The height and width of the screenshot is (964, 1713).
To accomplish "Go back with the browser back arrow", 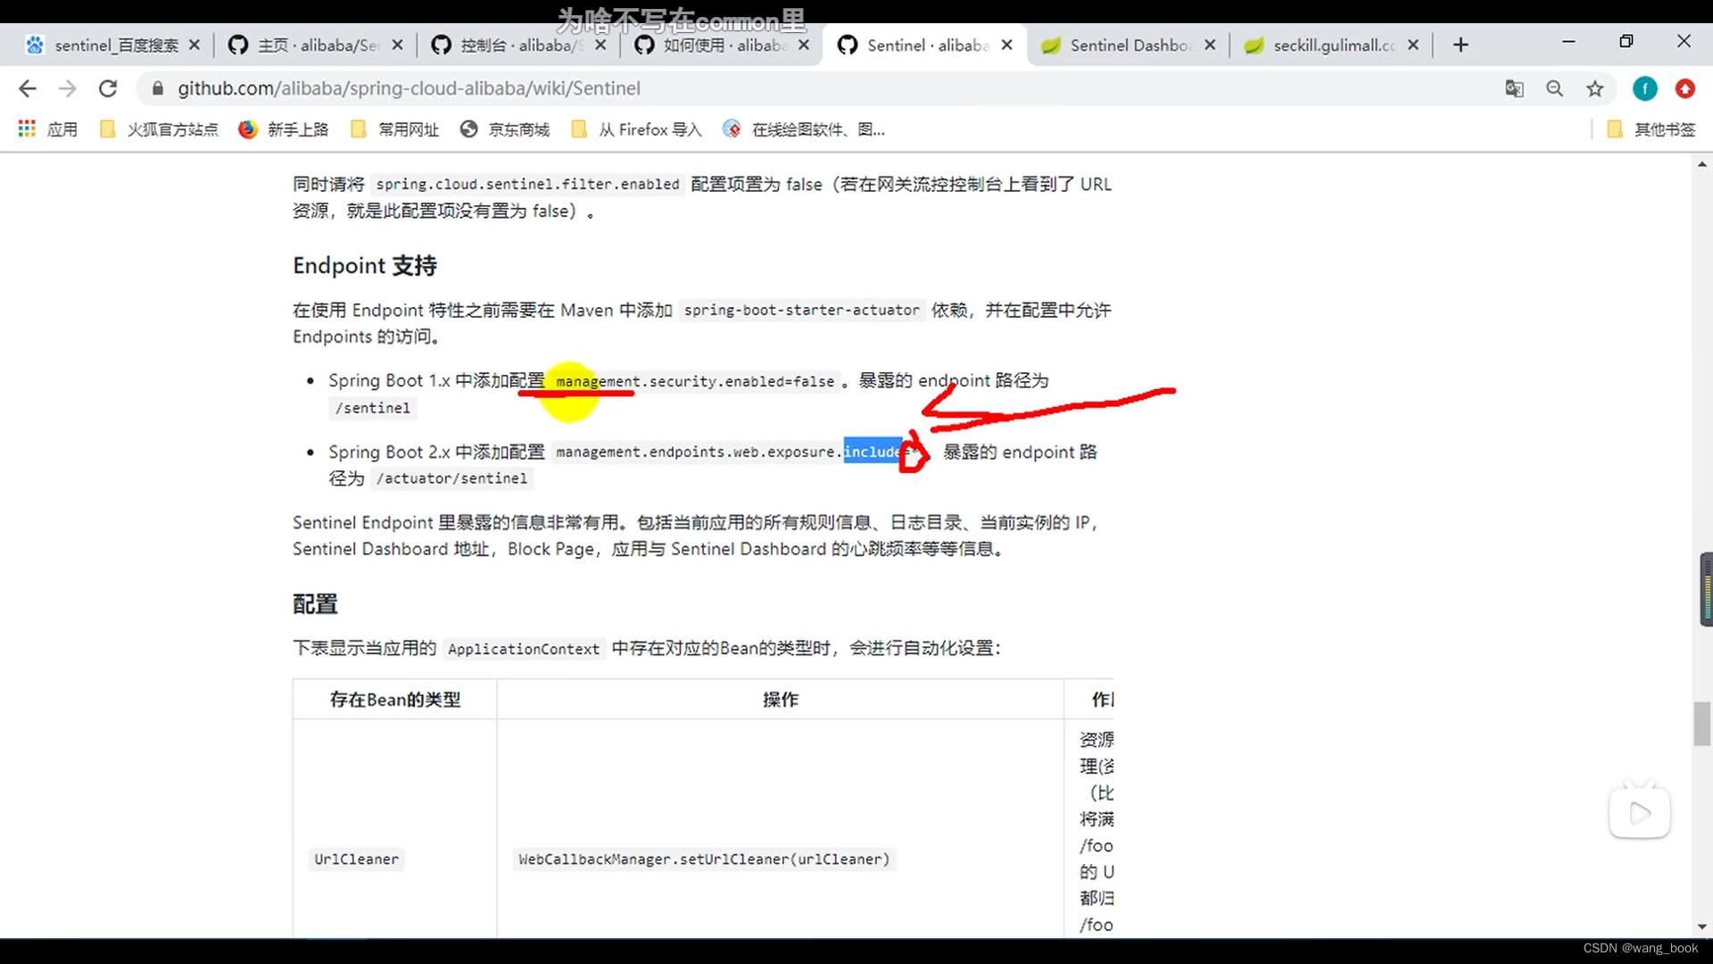I will click(28, 88).
